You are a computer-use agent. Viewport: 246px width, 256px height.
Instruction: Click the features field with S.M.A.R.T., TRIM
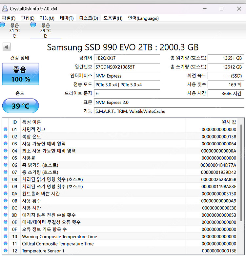[x=169, y=111]
